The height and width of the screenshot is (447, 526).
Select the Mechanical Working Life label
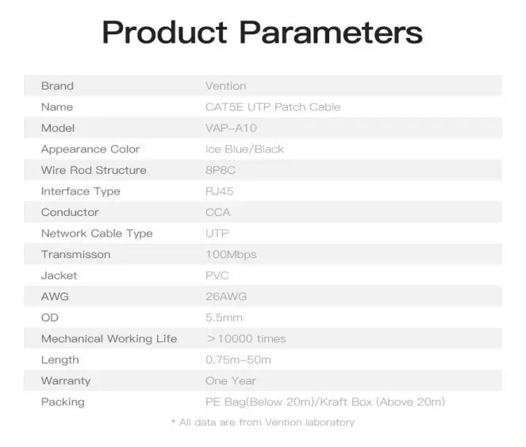pyautogui.click(x=109, y=339)
